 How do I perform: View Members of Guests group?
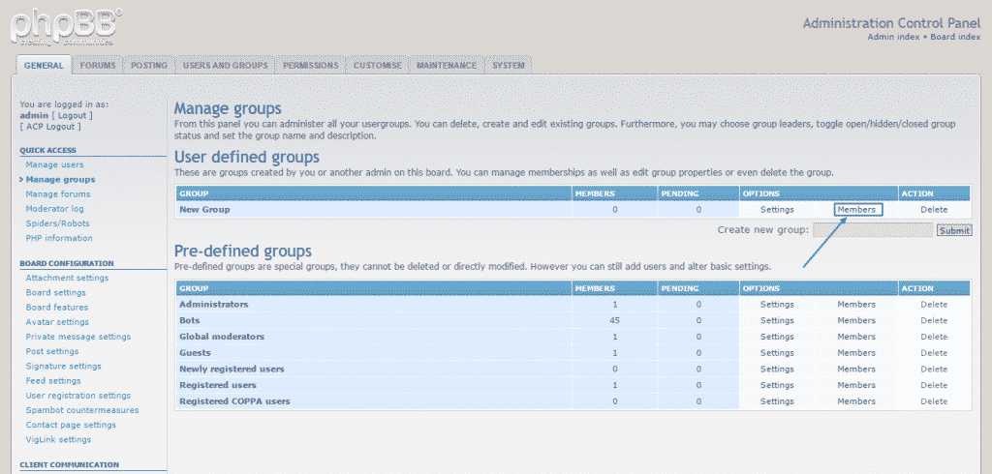[x=856, y=353]
